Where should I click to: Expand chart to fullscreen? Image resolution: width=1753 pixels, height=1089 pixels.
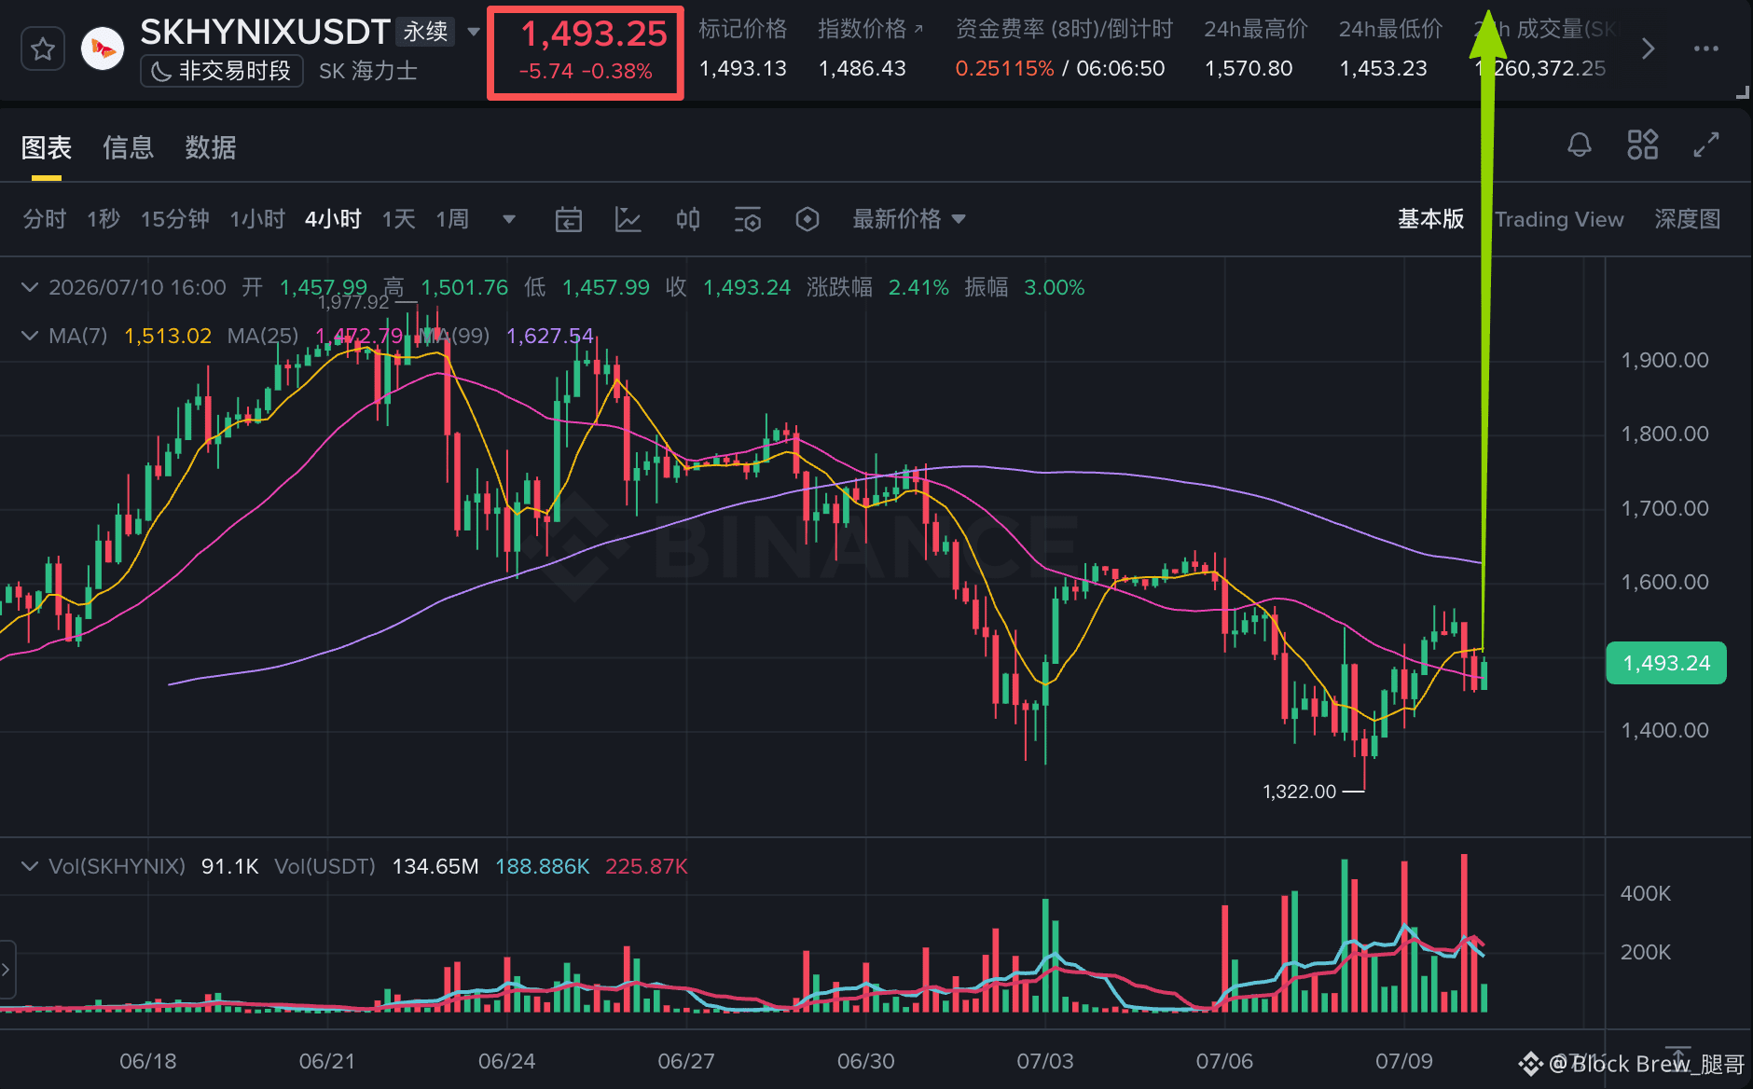[x=1706, y=145]
